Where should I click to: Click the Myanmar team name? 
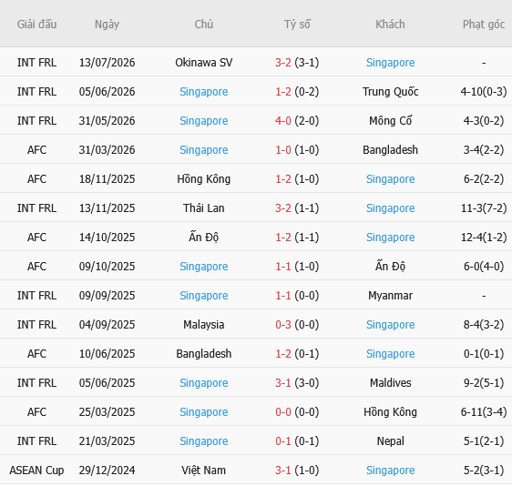[390, 296]
